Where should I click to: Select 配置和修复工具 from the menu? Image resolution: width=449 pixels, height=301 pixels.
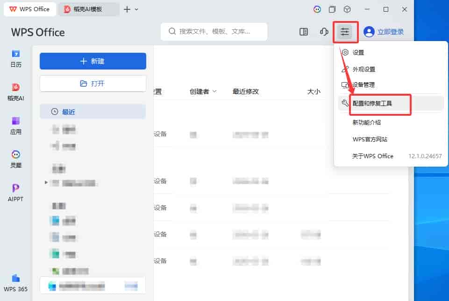[391, 103]
